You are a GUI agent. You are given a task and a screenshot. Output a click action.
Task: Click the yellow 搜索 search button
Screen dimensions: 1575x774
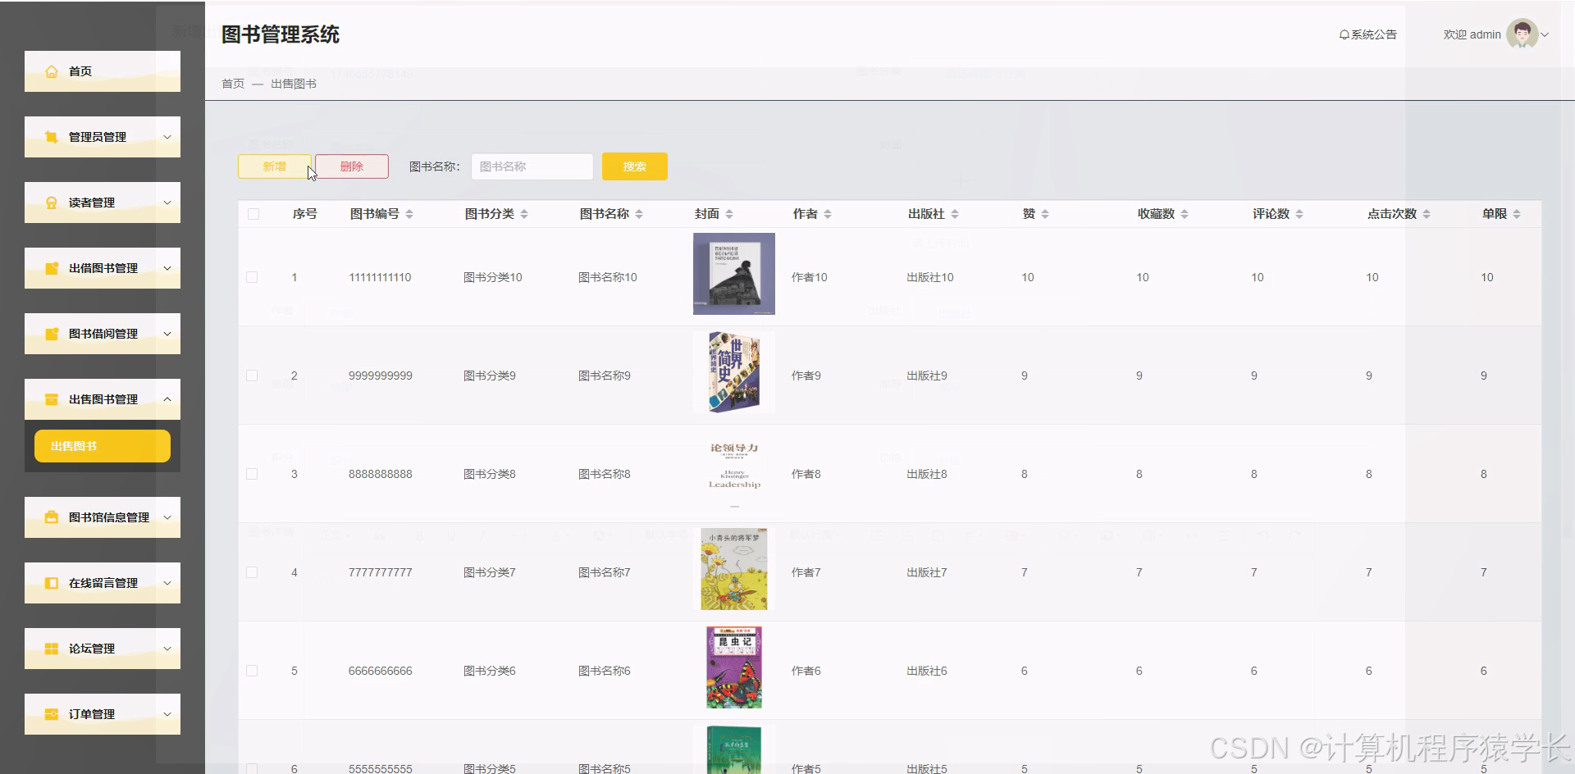point(635,166)
